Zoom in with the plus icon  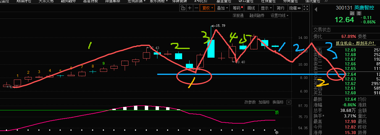(190, 8)
